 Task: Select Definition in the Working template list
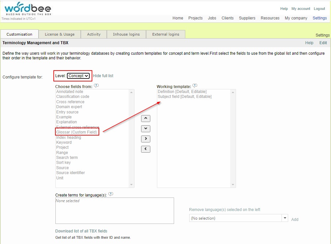(182, 92)
